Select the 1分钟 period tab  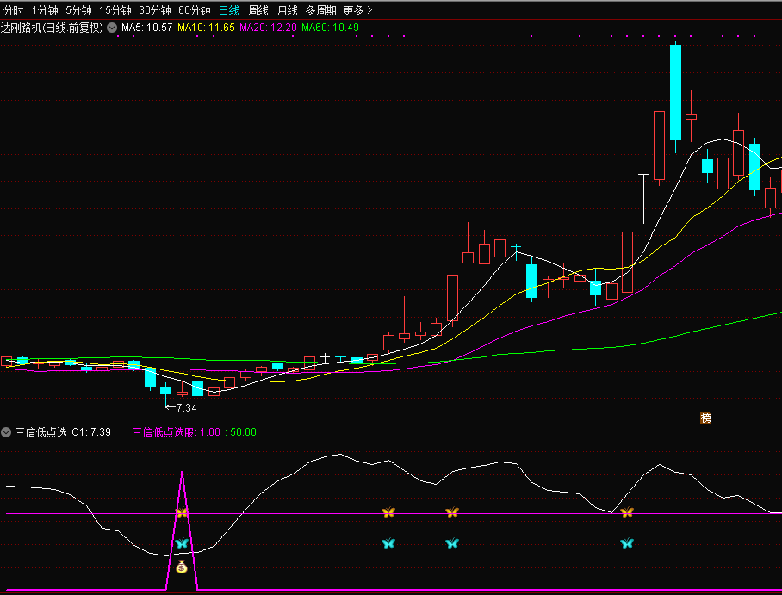coord(45,10)
